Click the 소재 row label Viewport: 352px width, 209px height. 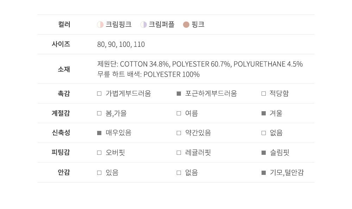point(64,69)
